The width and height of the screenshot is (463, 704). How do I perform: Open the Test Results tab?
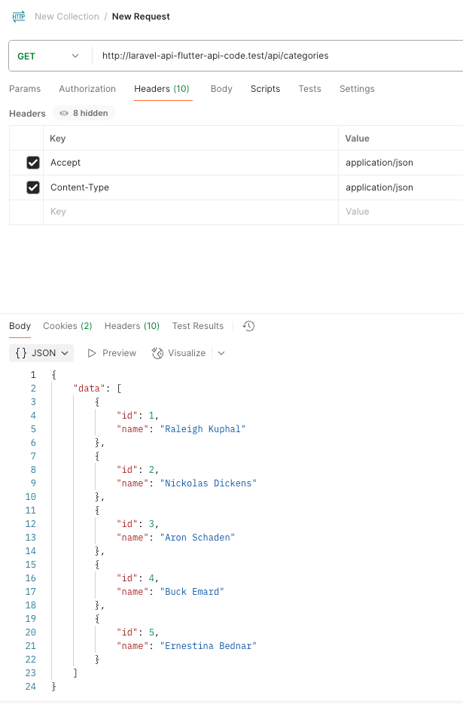tap(198, 326)
